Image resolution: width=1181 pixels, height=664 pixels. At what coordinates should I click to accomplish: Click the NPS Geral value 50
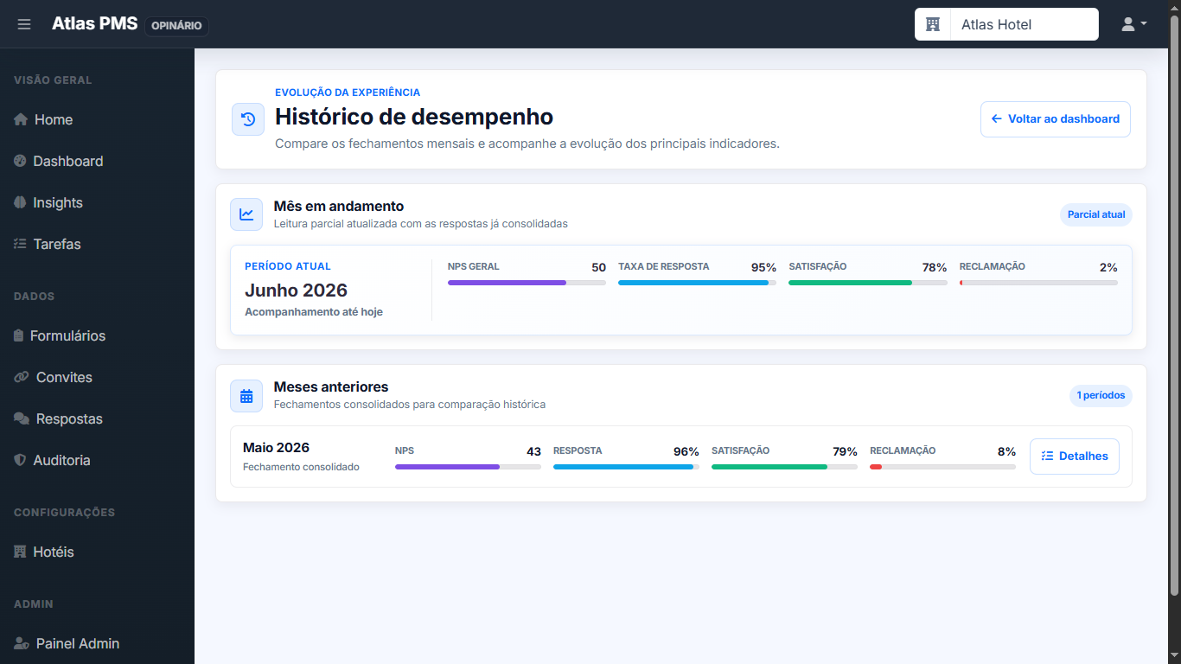(598, 267)
